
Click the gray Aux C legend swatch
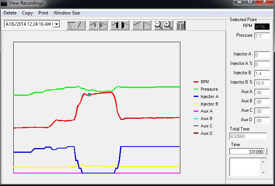(196, 126)
